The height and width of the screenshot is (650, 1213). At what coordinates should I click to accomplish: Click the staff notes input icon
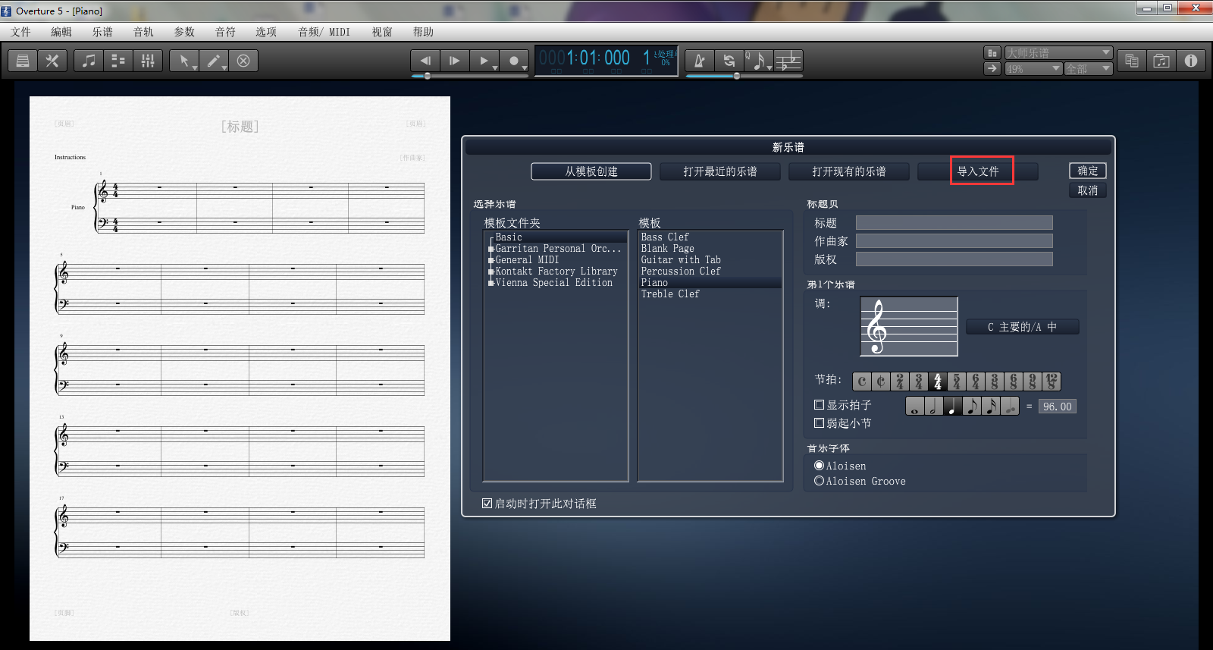pyautogui.click(x=788, y=61)
